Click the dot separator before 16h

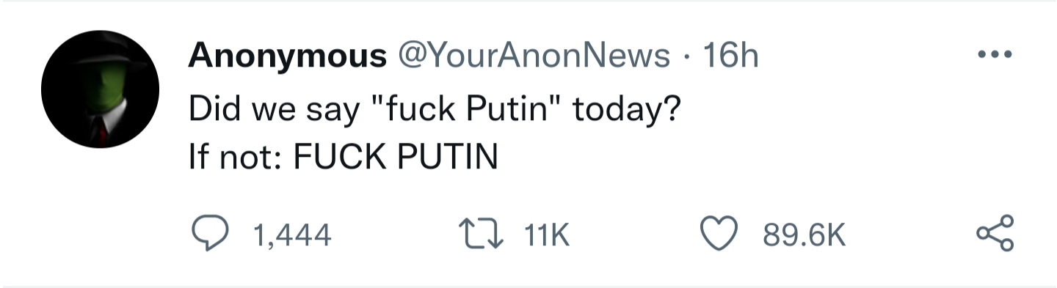tap(687, 56)
